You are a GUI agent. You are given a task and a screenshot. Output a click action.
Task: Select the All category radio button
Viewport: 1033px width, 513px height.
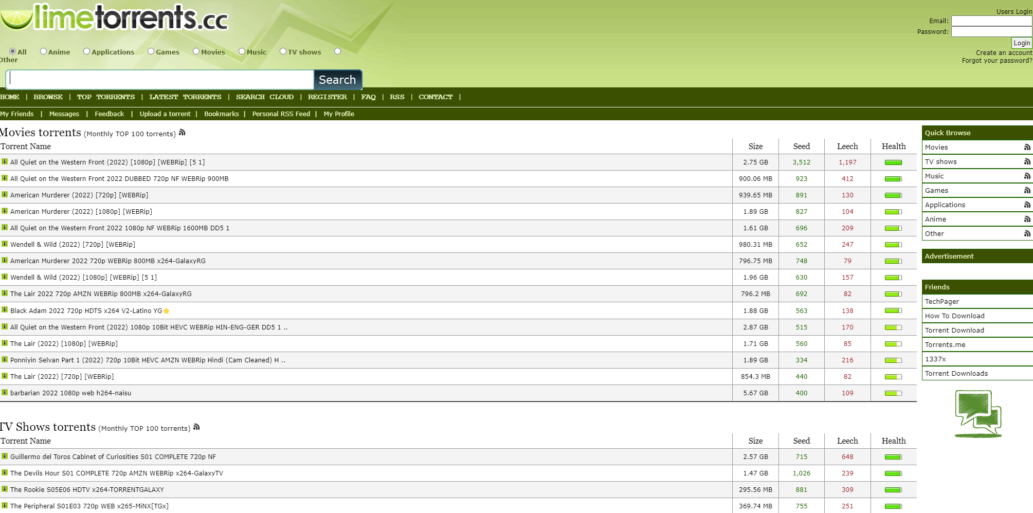point(12,51)
